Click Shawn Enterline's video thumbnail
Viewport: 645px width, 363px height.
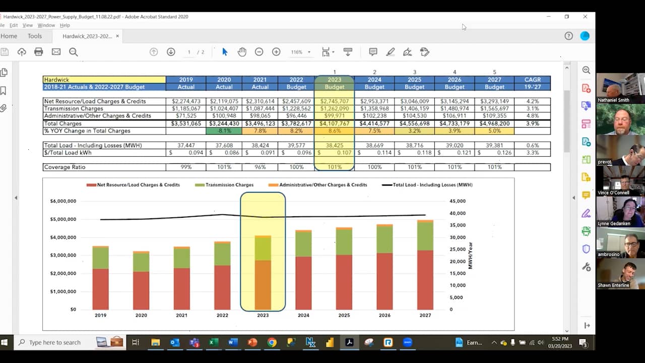pos(620,273)
